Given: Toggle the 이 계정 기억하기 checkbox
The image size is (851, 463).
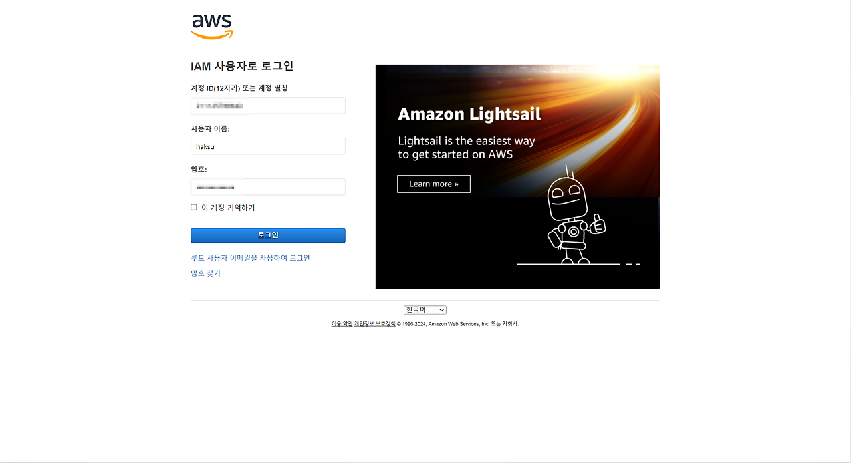Looking at the screenshot, I should coord(194,207).
